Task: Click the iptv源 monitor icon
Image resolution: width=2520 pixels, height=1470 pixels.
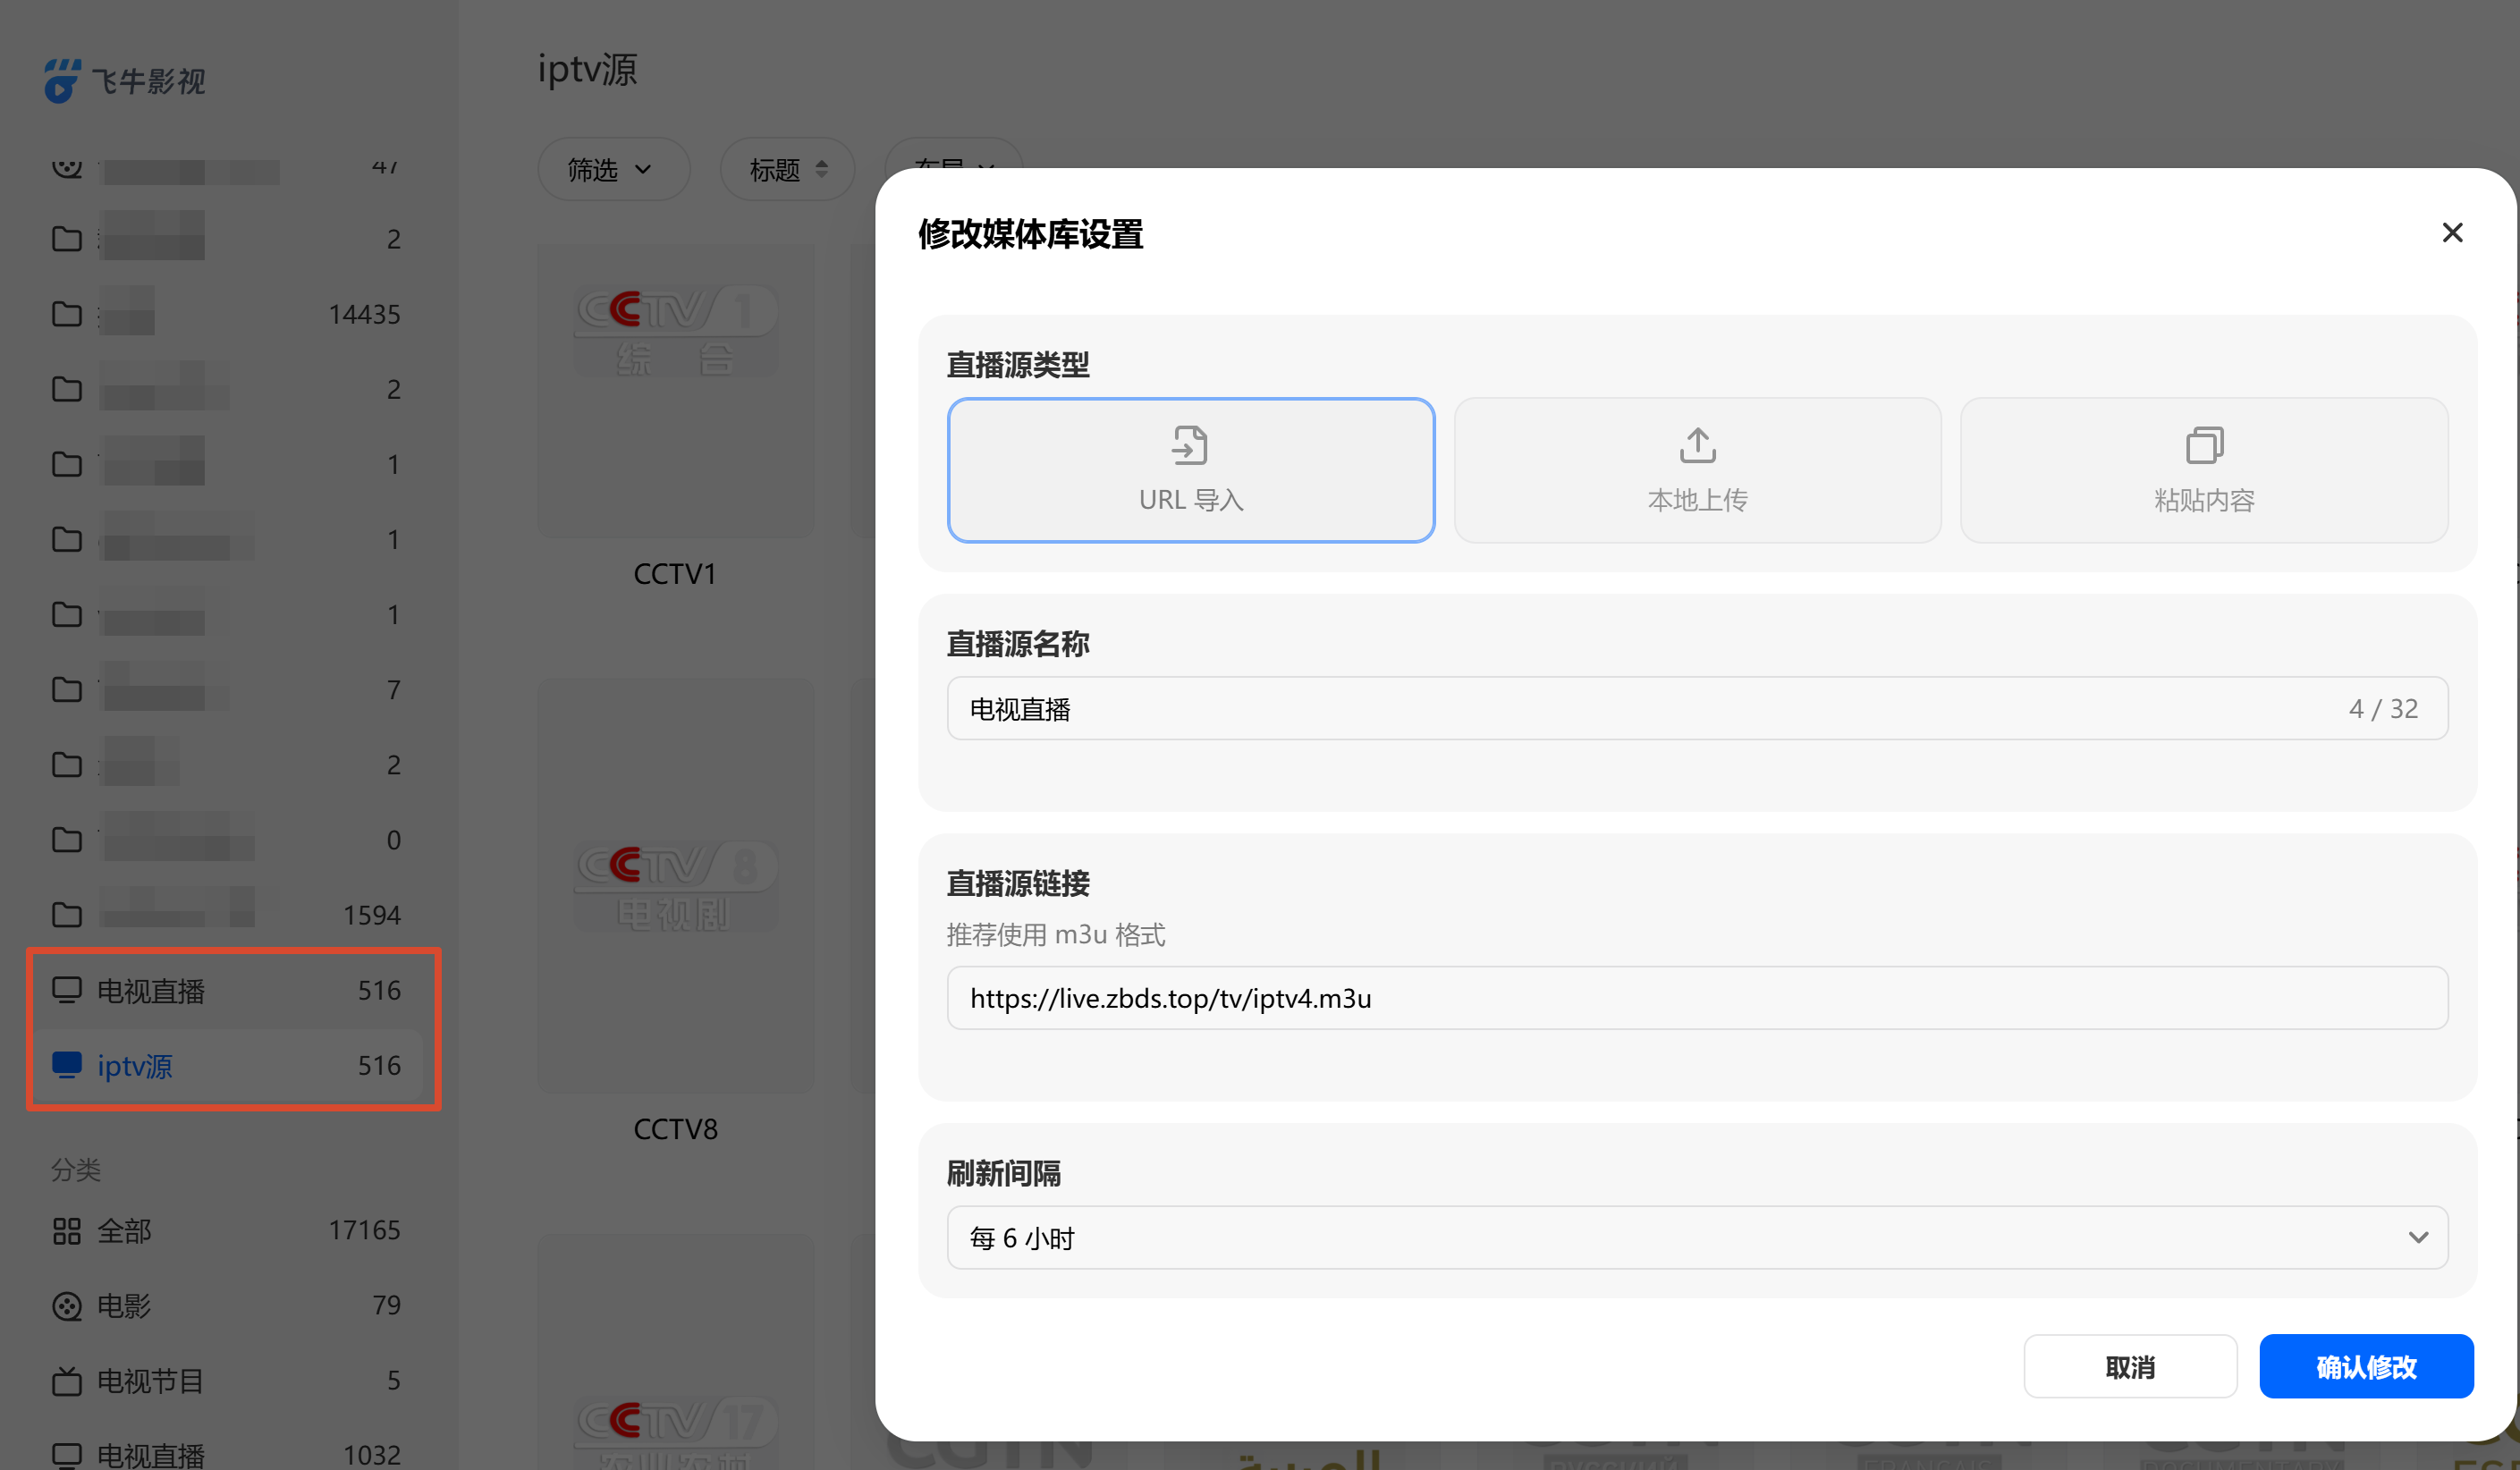Action: pyautogui.click(x=67, y=1066)
